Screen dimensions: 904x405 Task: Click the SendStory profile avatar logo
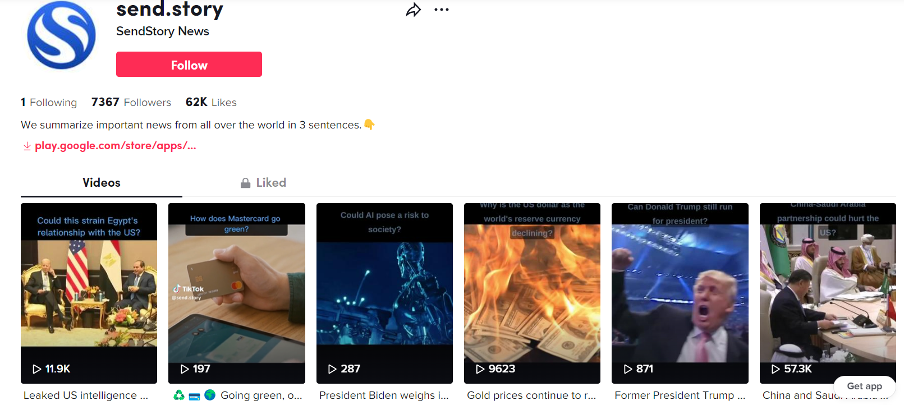[62, 35]
